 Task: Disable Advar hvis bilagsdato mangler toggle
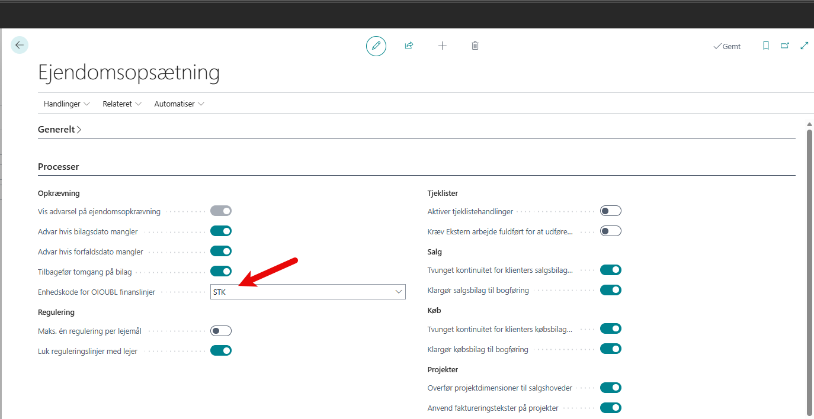pos(221,231)
